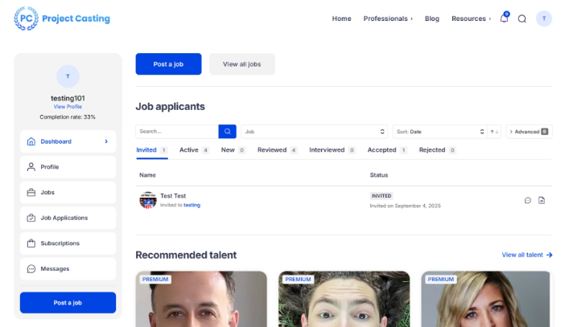Click the View all jobs button

241,64
